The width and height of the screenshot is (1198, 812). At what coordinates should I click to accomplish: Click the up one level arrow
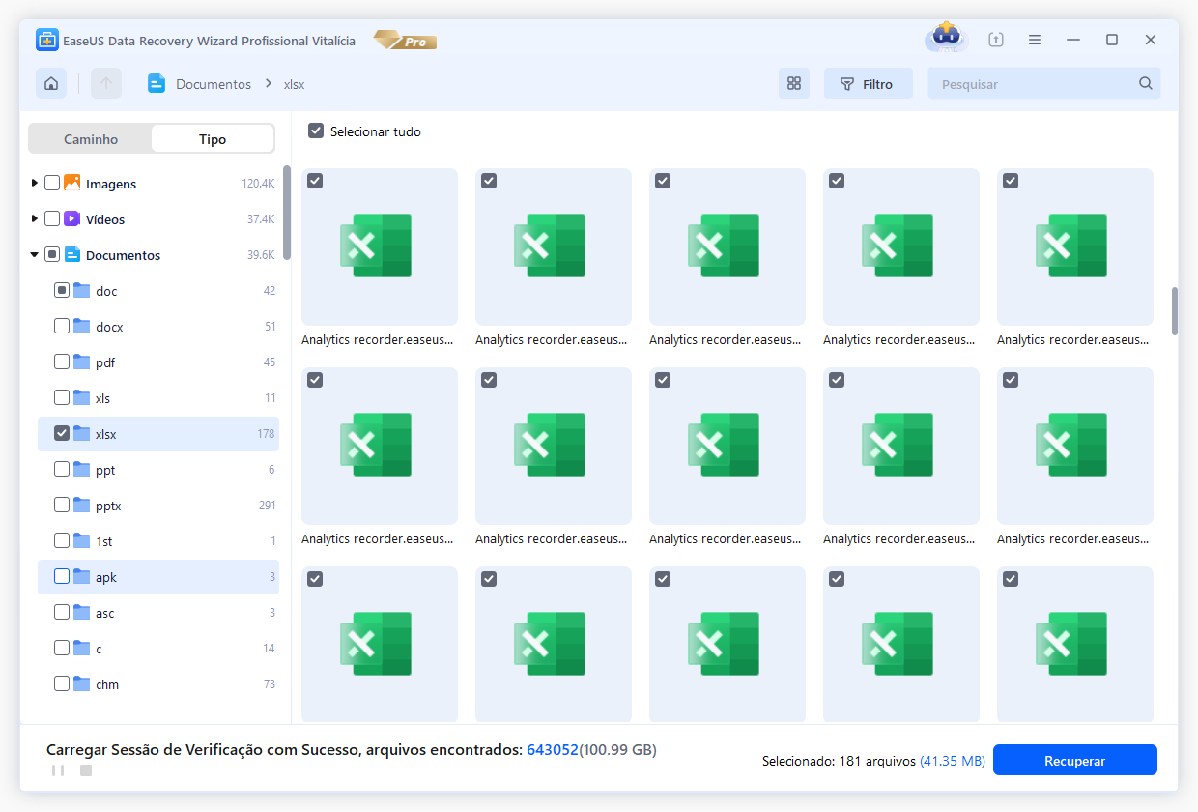[106, 84]
